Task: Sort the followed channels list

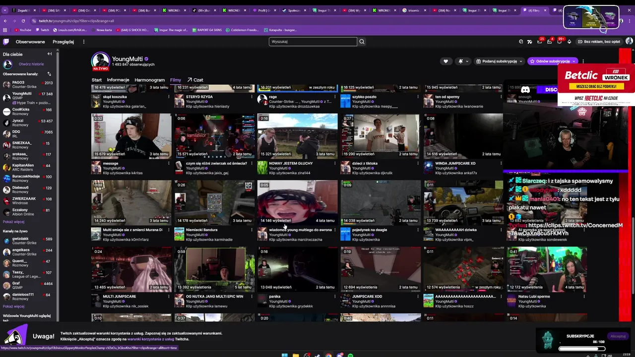Action: (x=49, y=74)
